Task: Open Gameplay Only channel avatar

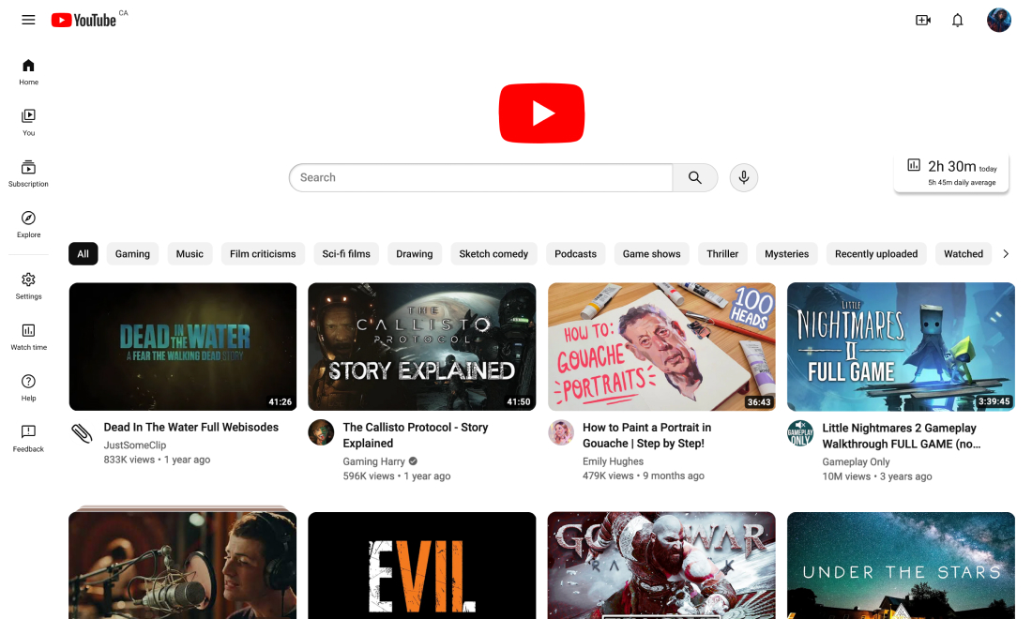Action: pos(799,433)
